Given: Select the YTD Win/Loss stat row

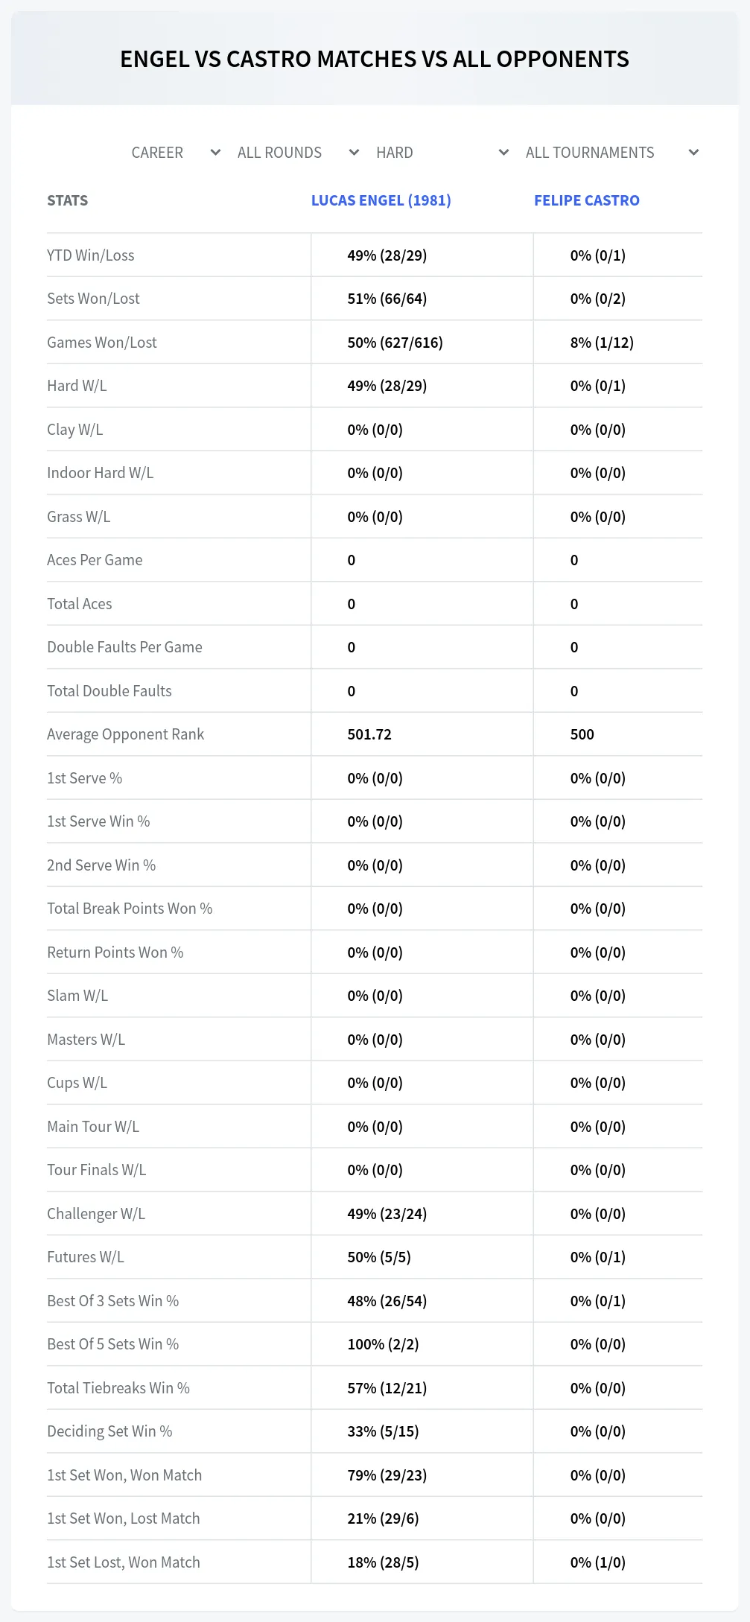Looking at the screenshot, I should click(375, 255).
